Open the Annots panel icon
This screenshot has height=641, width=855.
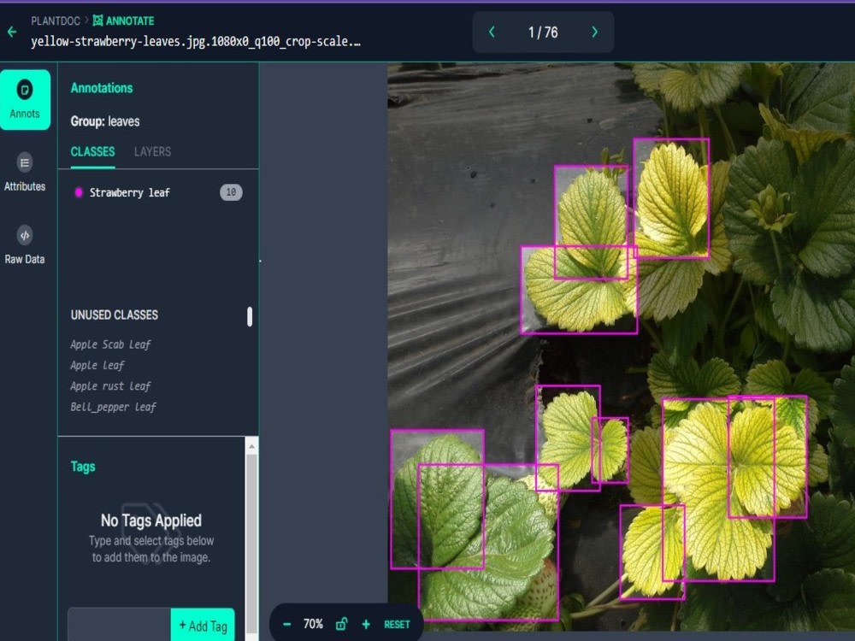[x=25, y=98]
